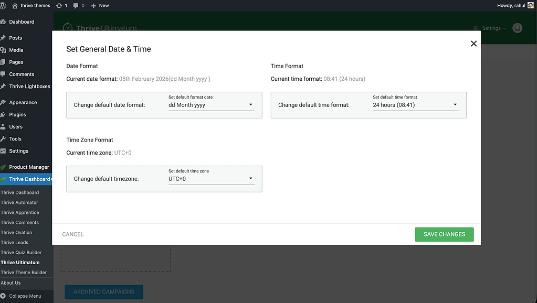Select Thrive Leads in the submenu
Image resolution: width=537 pixels, height=303 pixels.
click(x=15, y=242)
